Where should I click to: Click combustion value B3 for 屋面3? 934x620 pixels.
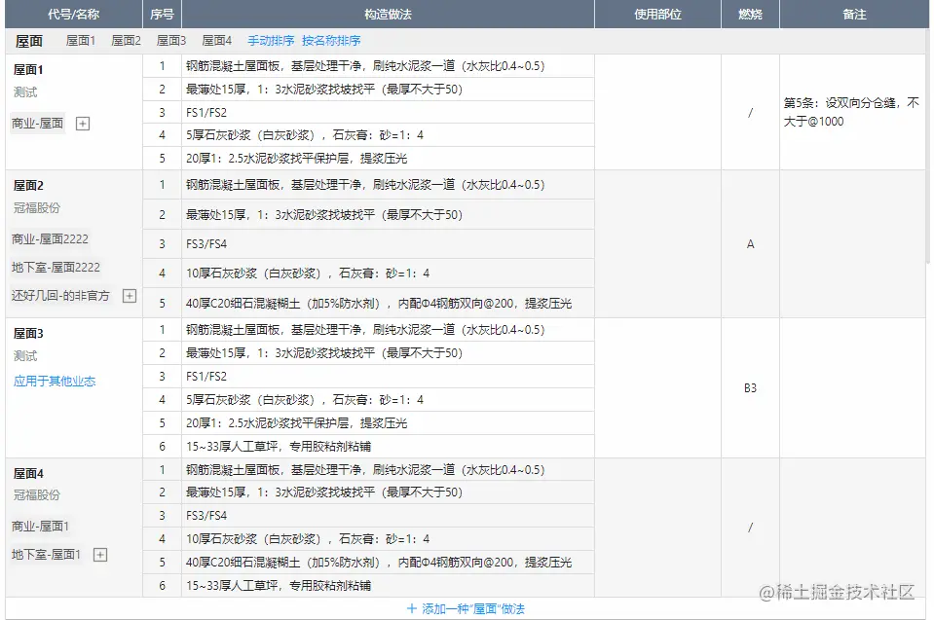(750, 388)
